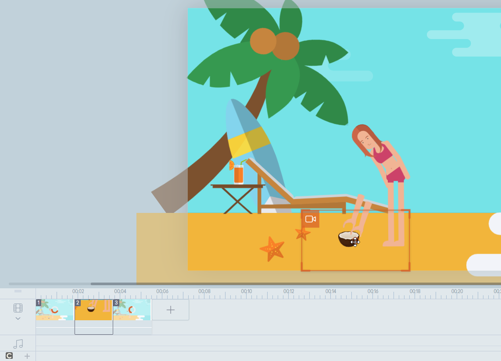Screen dimensions: 501x361
Task: Click the "C" caption track icon
Action: click(x=9, y=356)
